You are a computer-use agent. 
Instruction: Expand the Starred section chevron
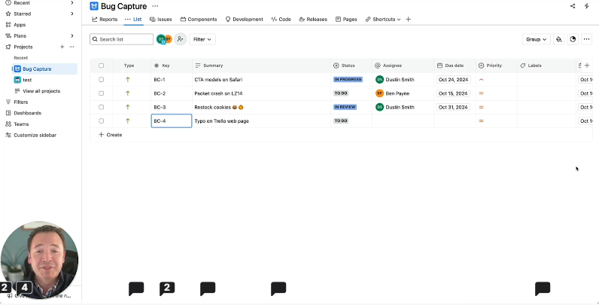pos(72,14)
